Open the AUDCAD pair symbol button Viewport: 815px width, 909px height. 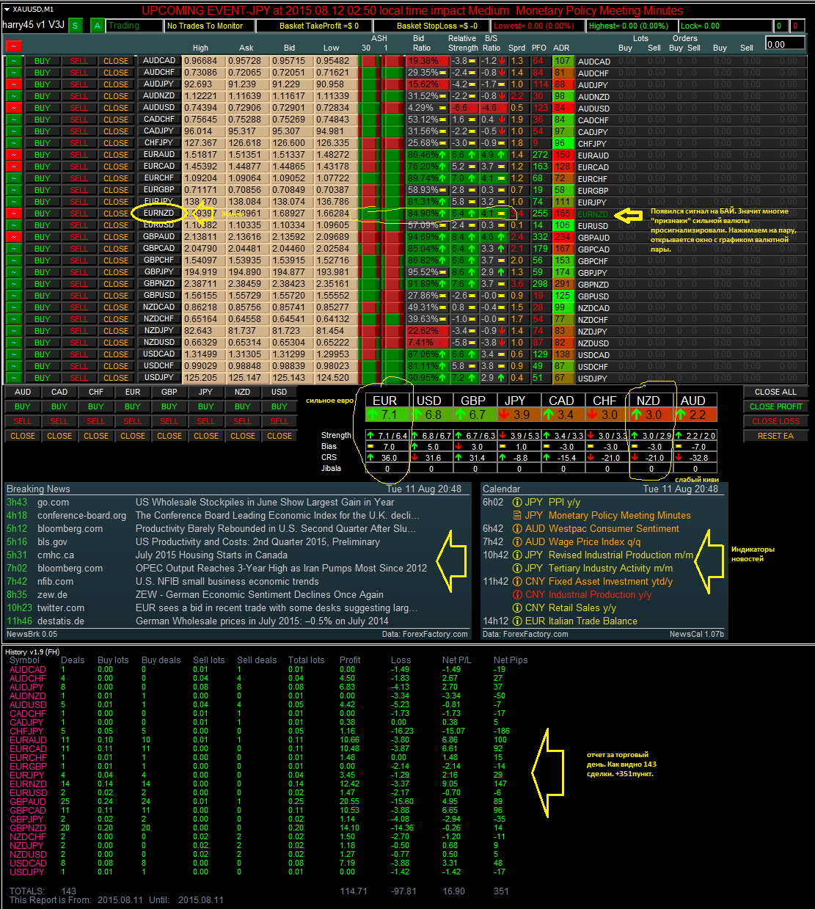click(159, 61)
